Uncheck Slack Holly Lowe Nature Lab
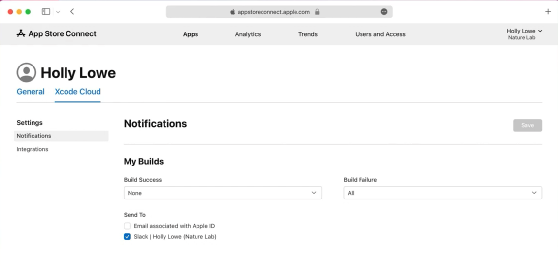 [x=127, y=237]
